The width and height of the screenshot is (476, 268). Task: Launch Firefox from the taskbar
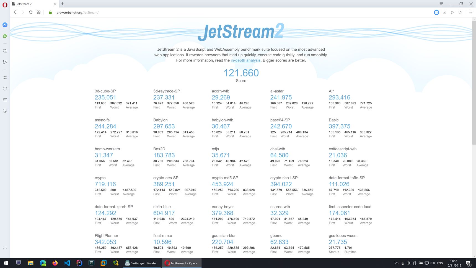[x=55, y=263]
